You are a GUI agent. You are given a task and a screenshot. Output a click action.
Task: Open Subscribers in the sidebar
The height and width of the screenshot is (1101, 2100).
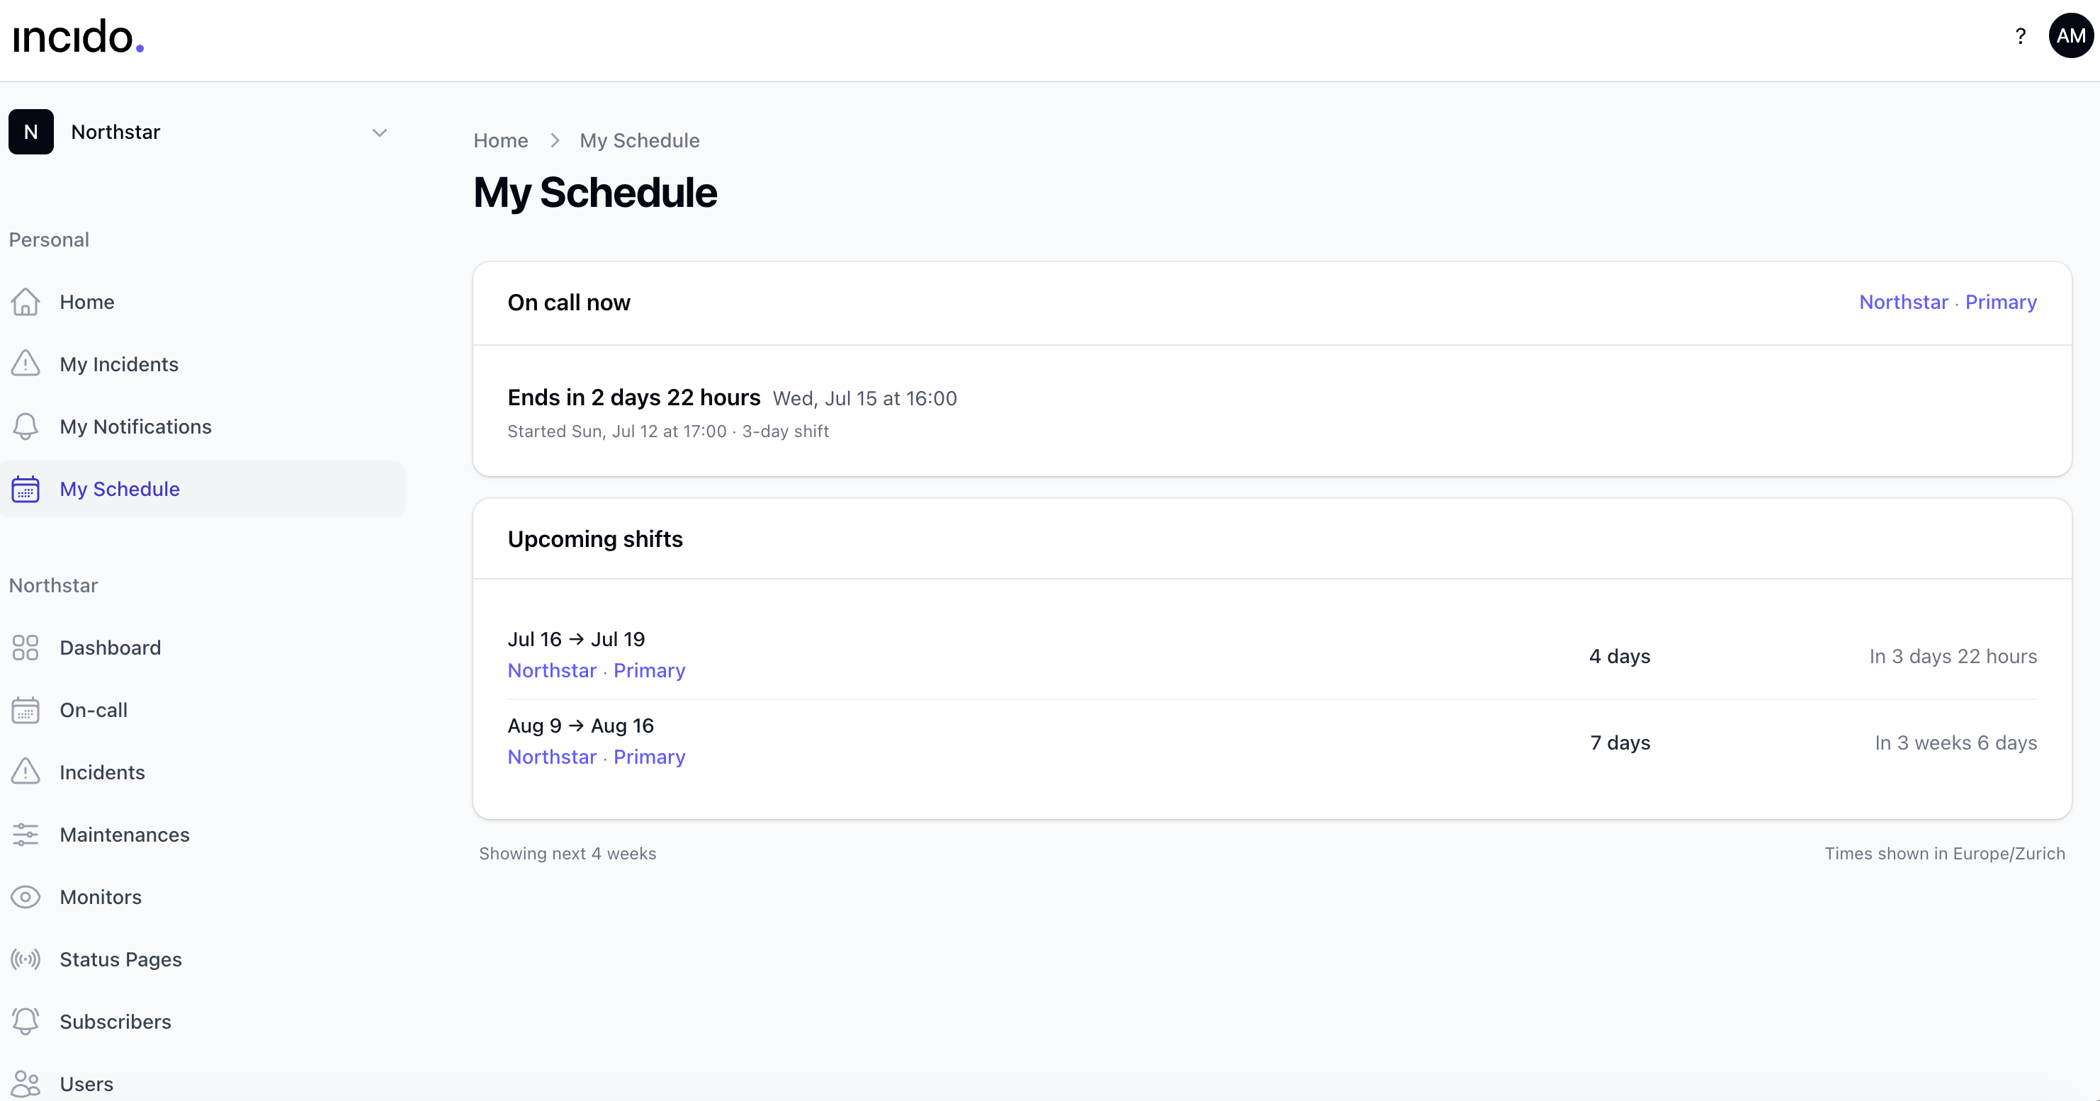(202, 1022)
